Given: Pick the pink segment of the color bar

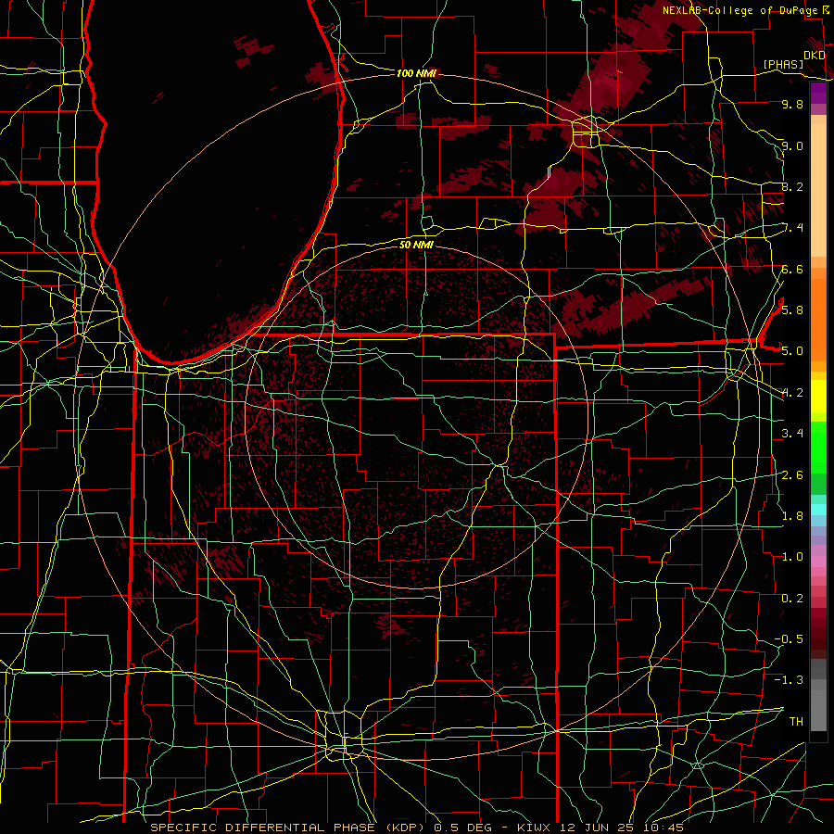Looking at the screenshot, I should [818, 562].
